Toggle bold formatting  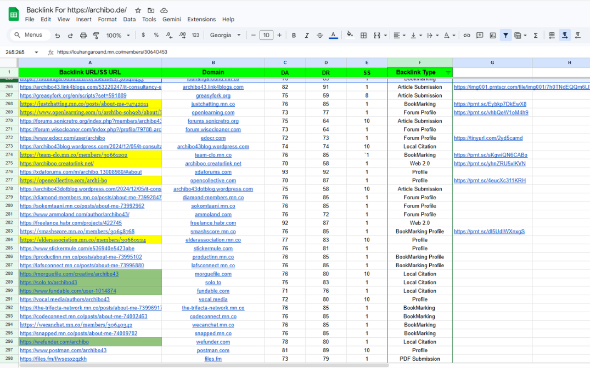pos(294,36)
